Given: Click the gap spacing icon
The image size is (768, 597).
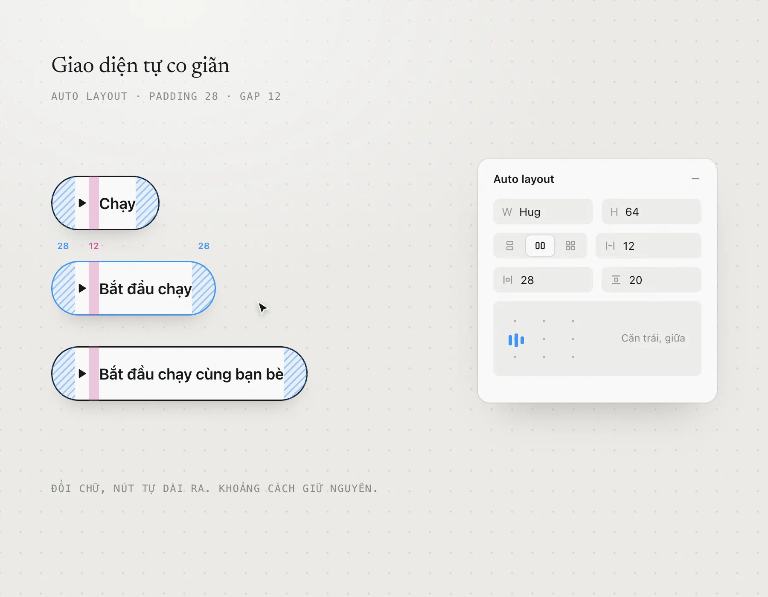Looking at the screenshot, I should [x=610, y=246].
